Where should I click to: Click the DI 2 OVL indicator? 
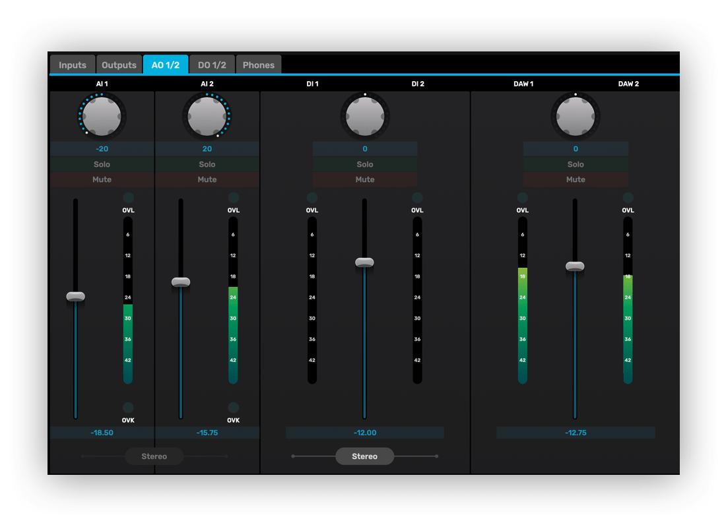pos(417,198)
